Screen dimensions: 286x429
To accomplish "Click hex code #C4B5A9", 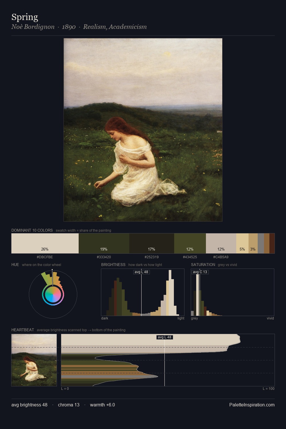I will pos(221,257).
